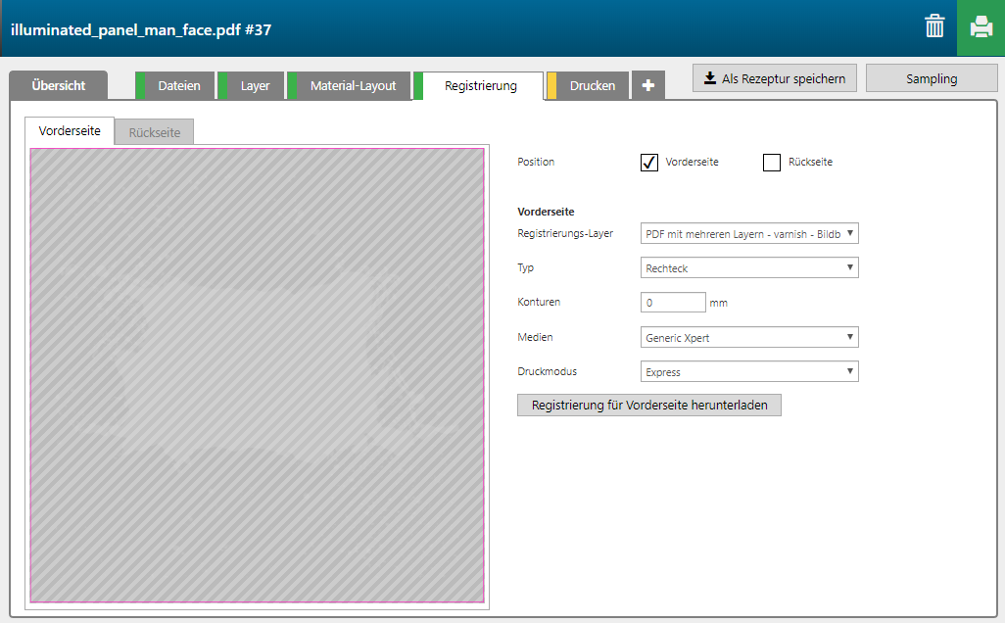Open the Drucken tab
This screenshot has height=623, width=1005.
pos(593,85)
